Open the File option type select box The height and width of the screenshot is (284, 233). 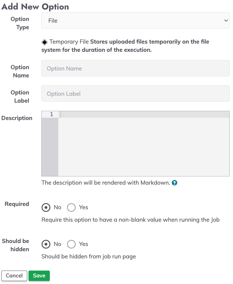point(135,20)
